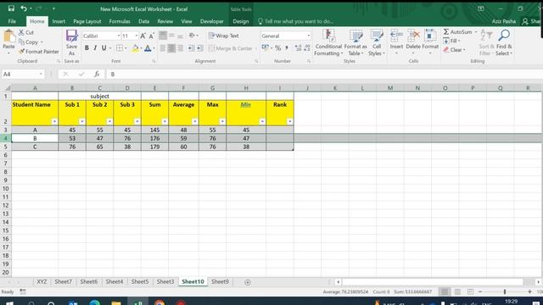This screenshot has width=543, height=305.
Task: Apply percent style format
Action: tap(277, 48)
